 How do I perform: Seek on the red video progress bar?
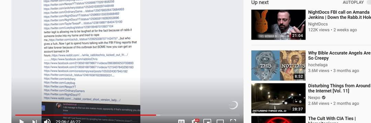86,115
